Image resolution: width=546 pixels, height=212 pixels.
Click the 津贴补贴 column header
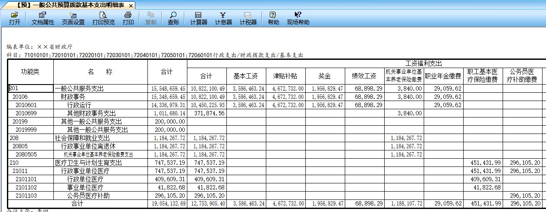point(285,76)
